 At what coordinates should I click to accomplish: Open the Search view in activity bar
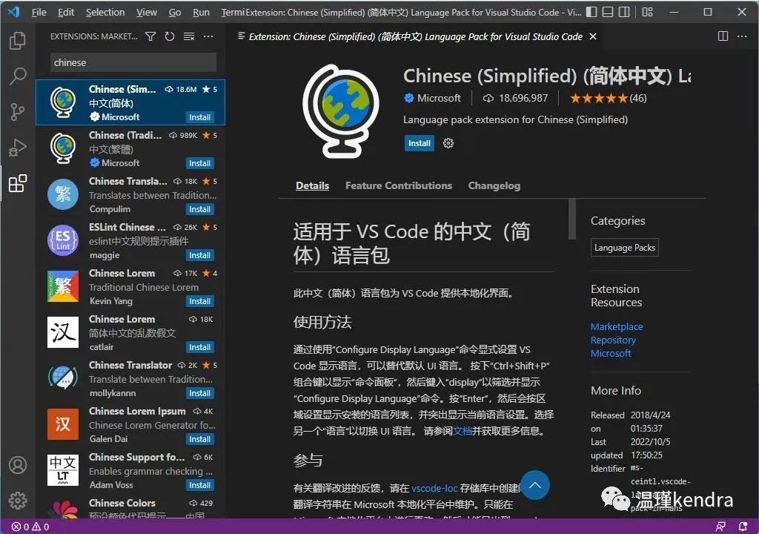(x=18, y=76)
